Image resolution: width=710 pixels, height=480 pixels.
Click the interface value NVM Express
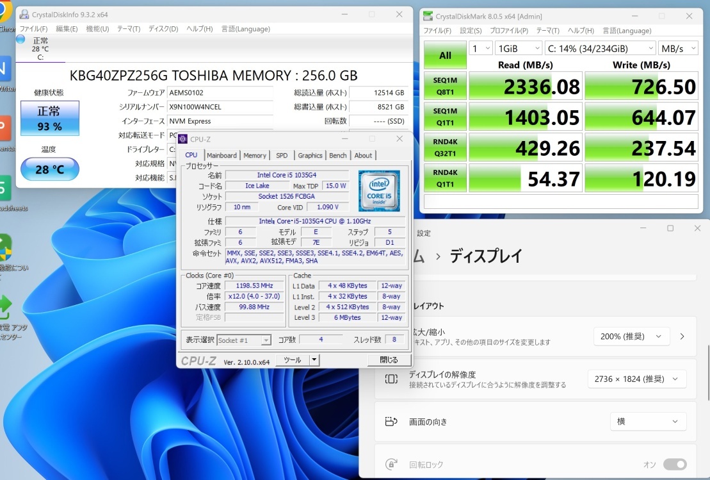pos(220,121)
